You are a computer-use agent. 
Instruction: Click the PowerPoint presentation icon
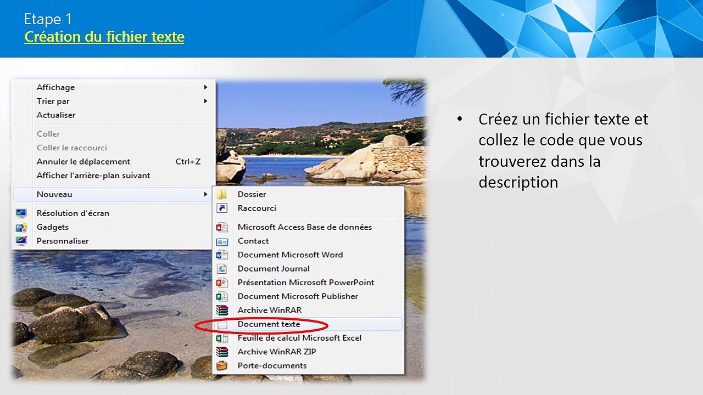click(222, 283)
